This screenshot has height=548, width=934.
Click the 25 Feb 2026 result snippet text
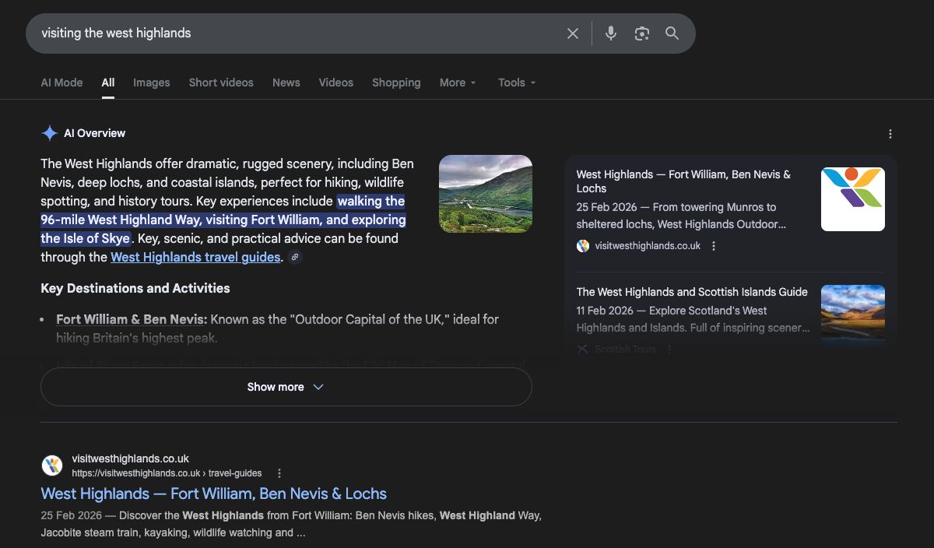[x=291, y=524]
